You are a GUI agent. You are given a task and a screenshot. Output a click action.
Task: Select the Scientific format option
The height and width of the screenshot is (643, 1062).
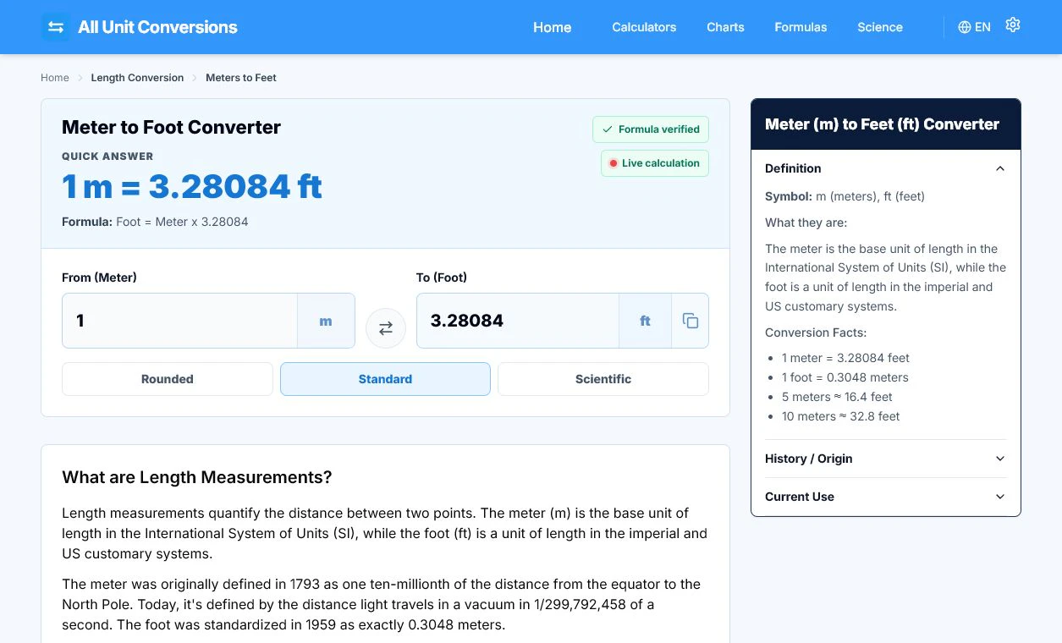tap(603, 379)
